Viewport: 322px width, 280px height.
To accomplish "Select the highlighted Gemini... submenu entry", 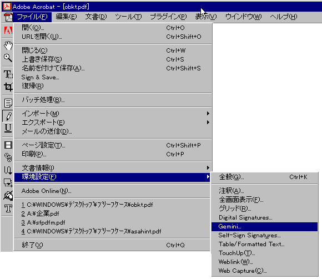I will 264,226.
